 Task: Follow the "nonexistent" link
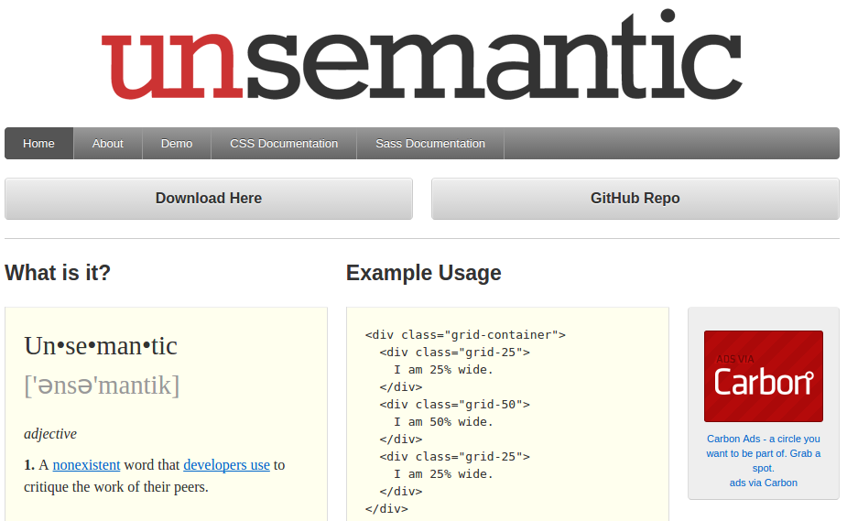tap(86, 465)
